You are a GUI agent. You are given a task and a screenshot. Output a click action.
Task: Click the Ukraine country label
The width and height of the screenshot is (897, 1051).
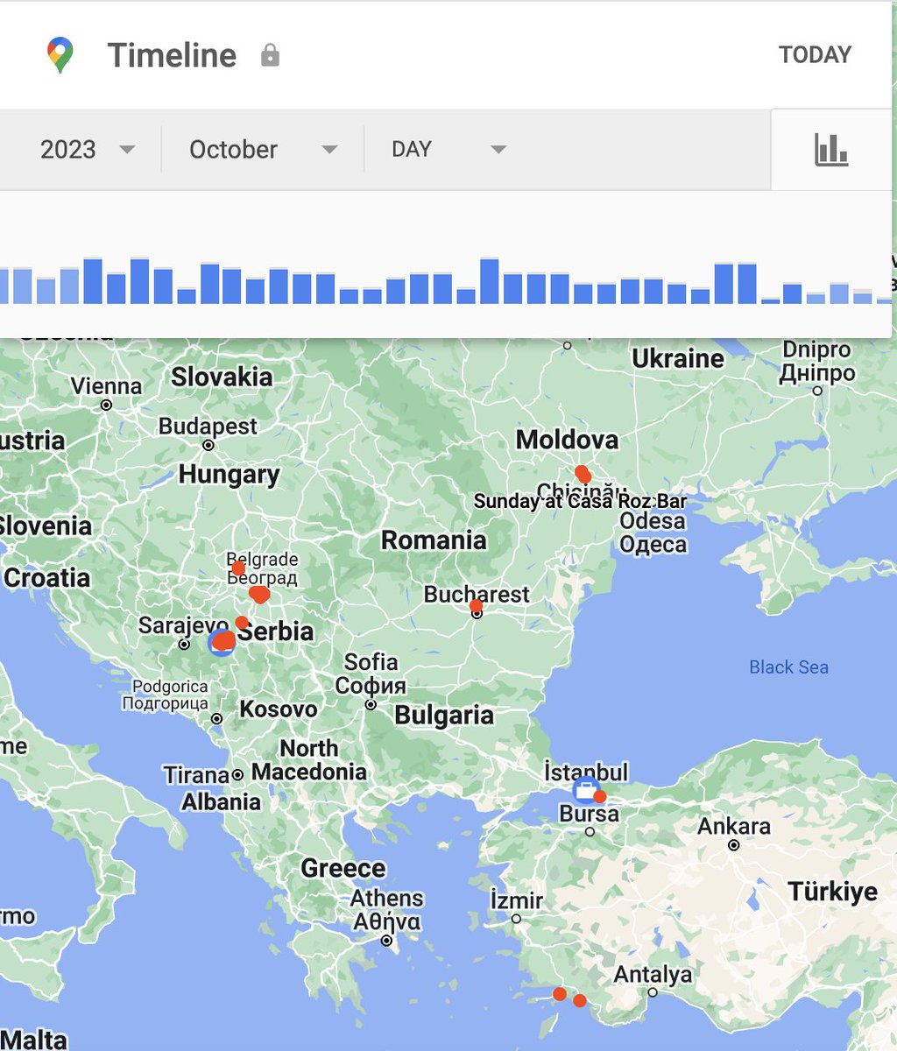(678, 359)
